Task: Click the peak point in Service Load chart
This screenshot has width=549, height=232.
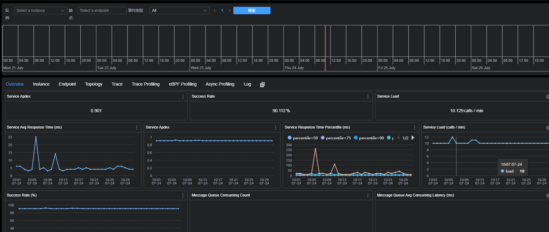Action: (x=452, y=137)
